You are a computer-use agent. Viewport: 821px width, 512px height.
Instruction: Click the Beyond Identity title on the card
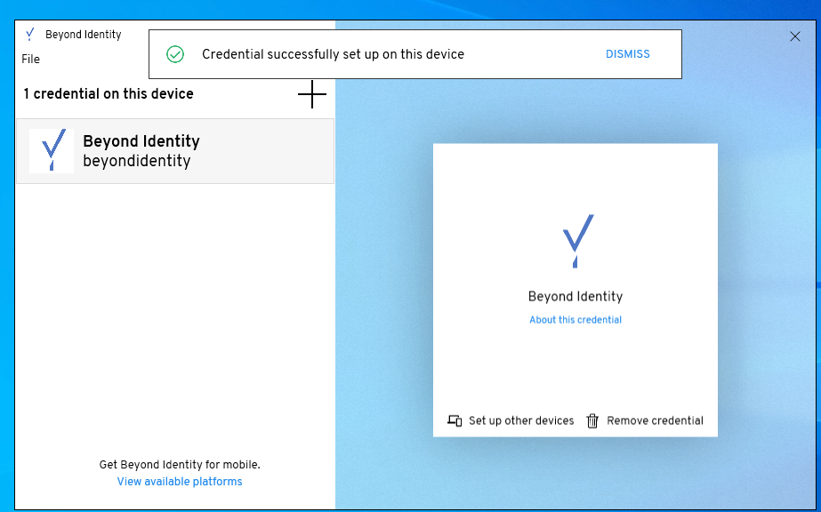576,296
